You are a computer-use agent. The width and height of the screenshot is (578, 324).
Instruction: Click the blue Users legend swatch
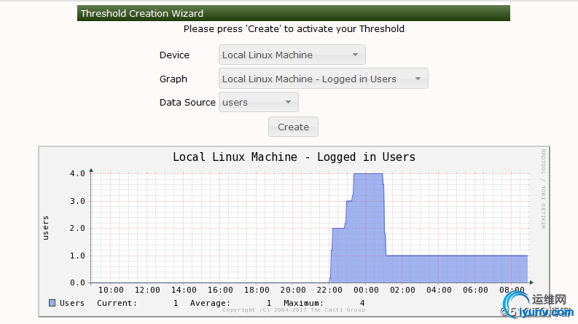coord(52,303)
